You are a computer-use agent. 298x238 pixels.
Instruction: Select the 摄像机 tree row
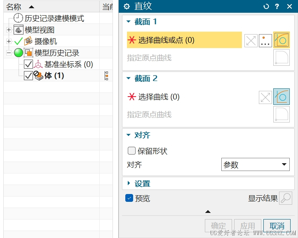(x=58, y=41)
